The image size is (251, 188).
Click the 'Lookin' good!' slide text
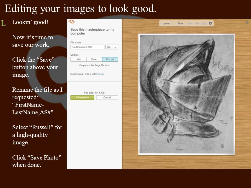pos(30,22)
